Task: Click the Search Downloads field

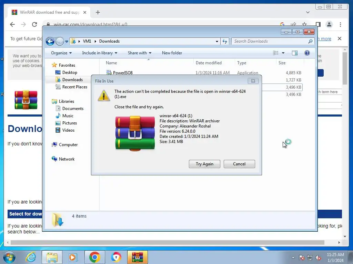Action: (273, 41)
